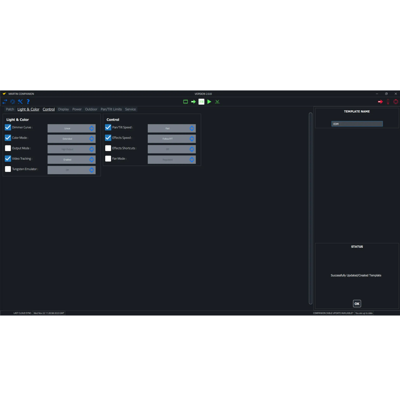Click the red fixture head icon

click(396, 102)
